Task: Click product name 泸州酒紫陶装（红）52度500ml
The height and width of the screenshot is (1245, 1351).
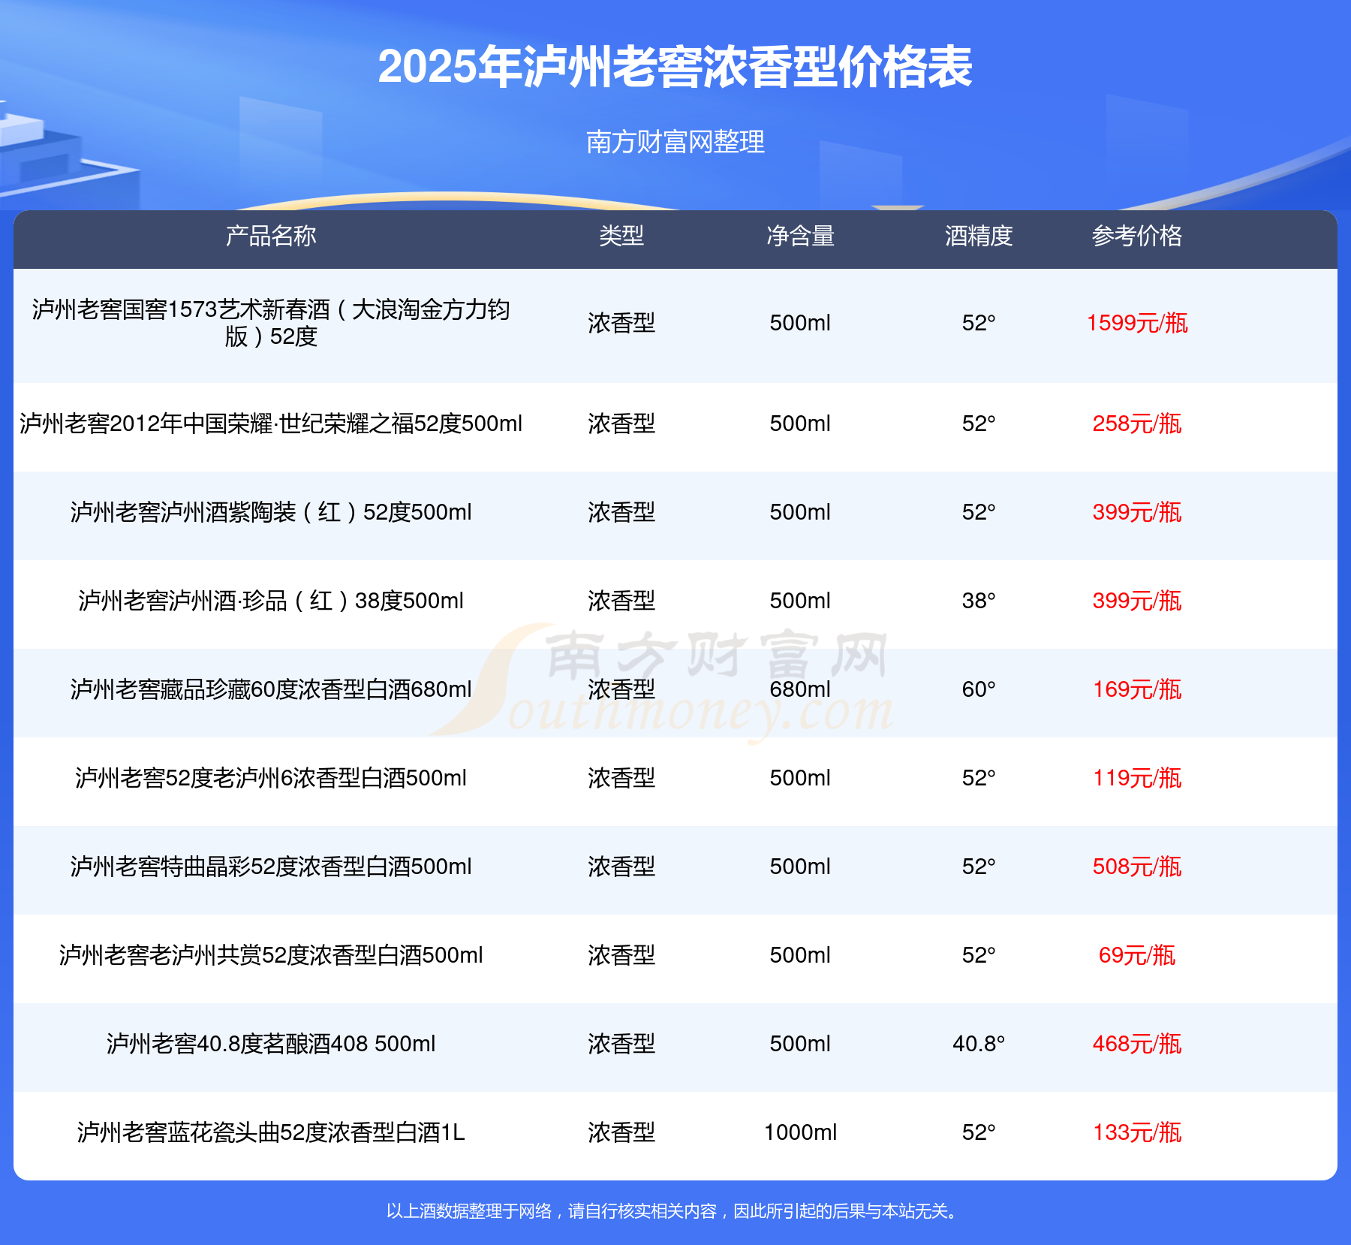Action: (271, 512)
